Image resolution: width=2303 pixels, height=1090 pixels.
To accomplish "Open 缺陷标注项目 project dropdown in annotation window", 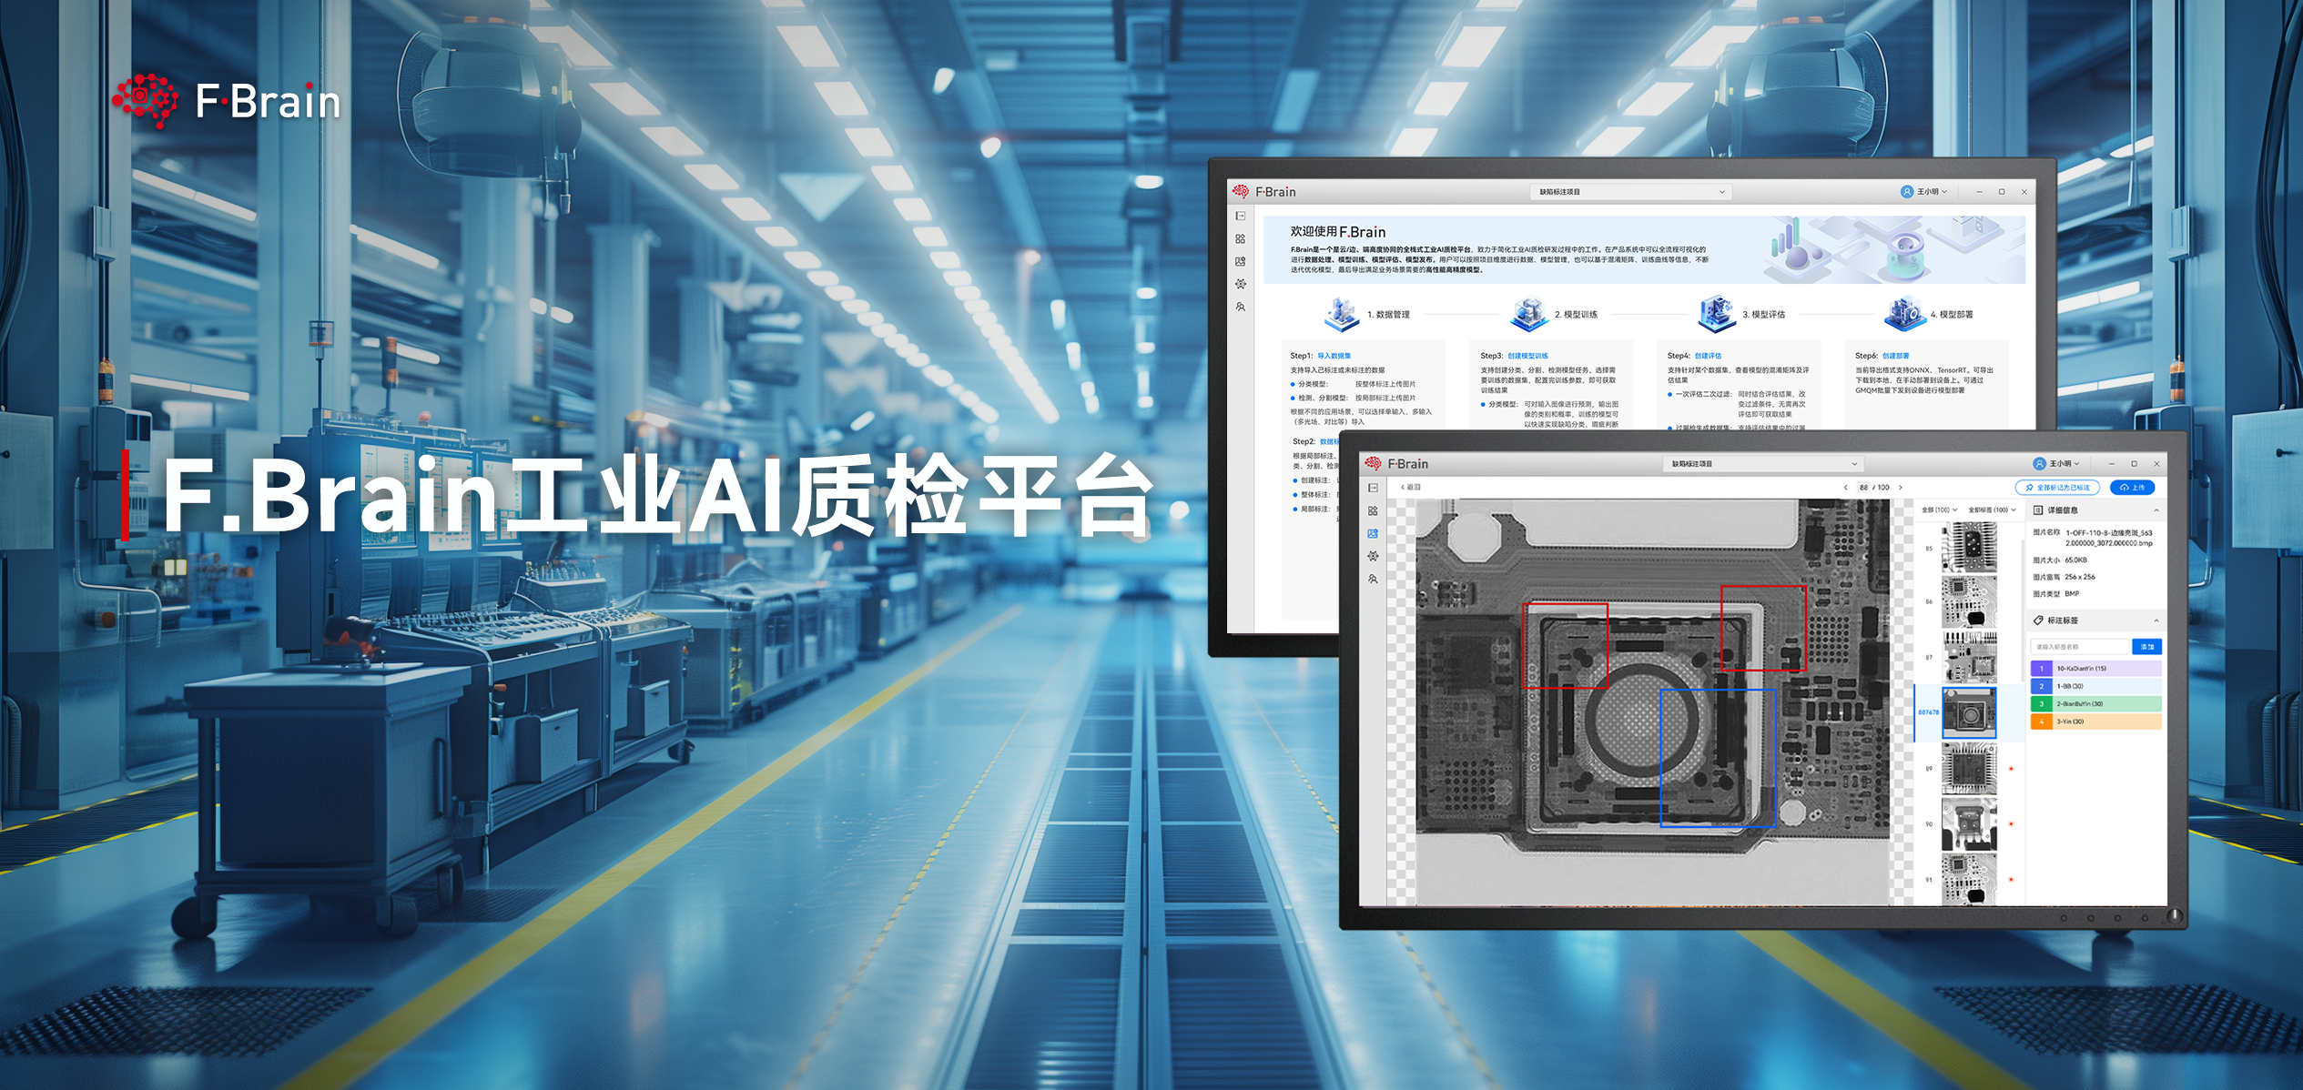I will 1762,464.
